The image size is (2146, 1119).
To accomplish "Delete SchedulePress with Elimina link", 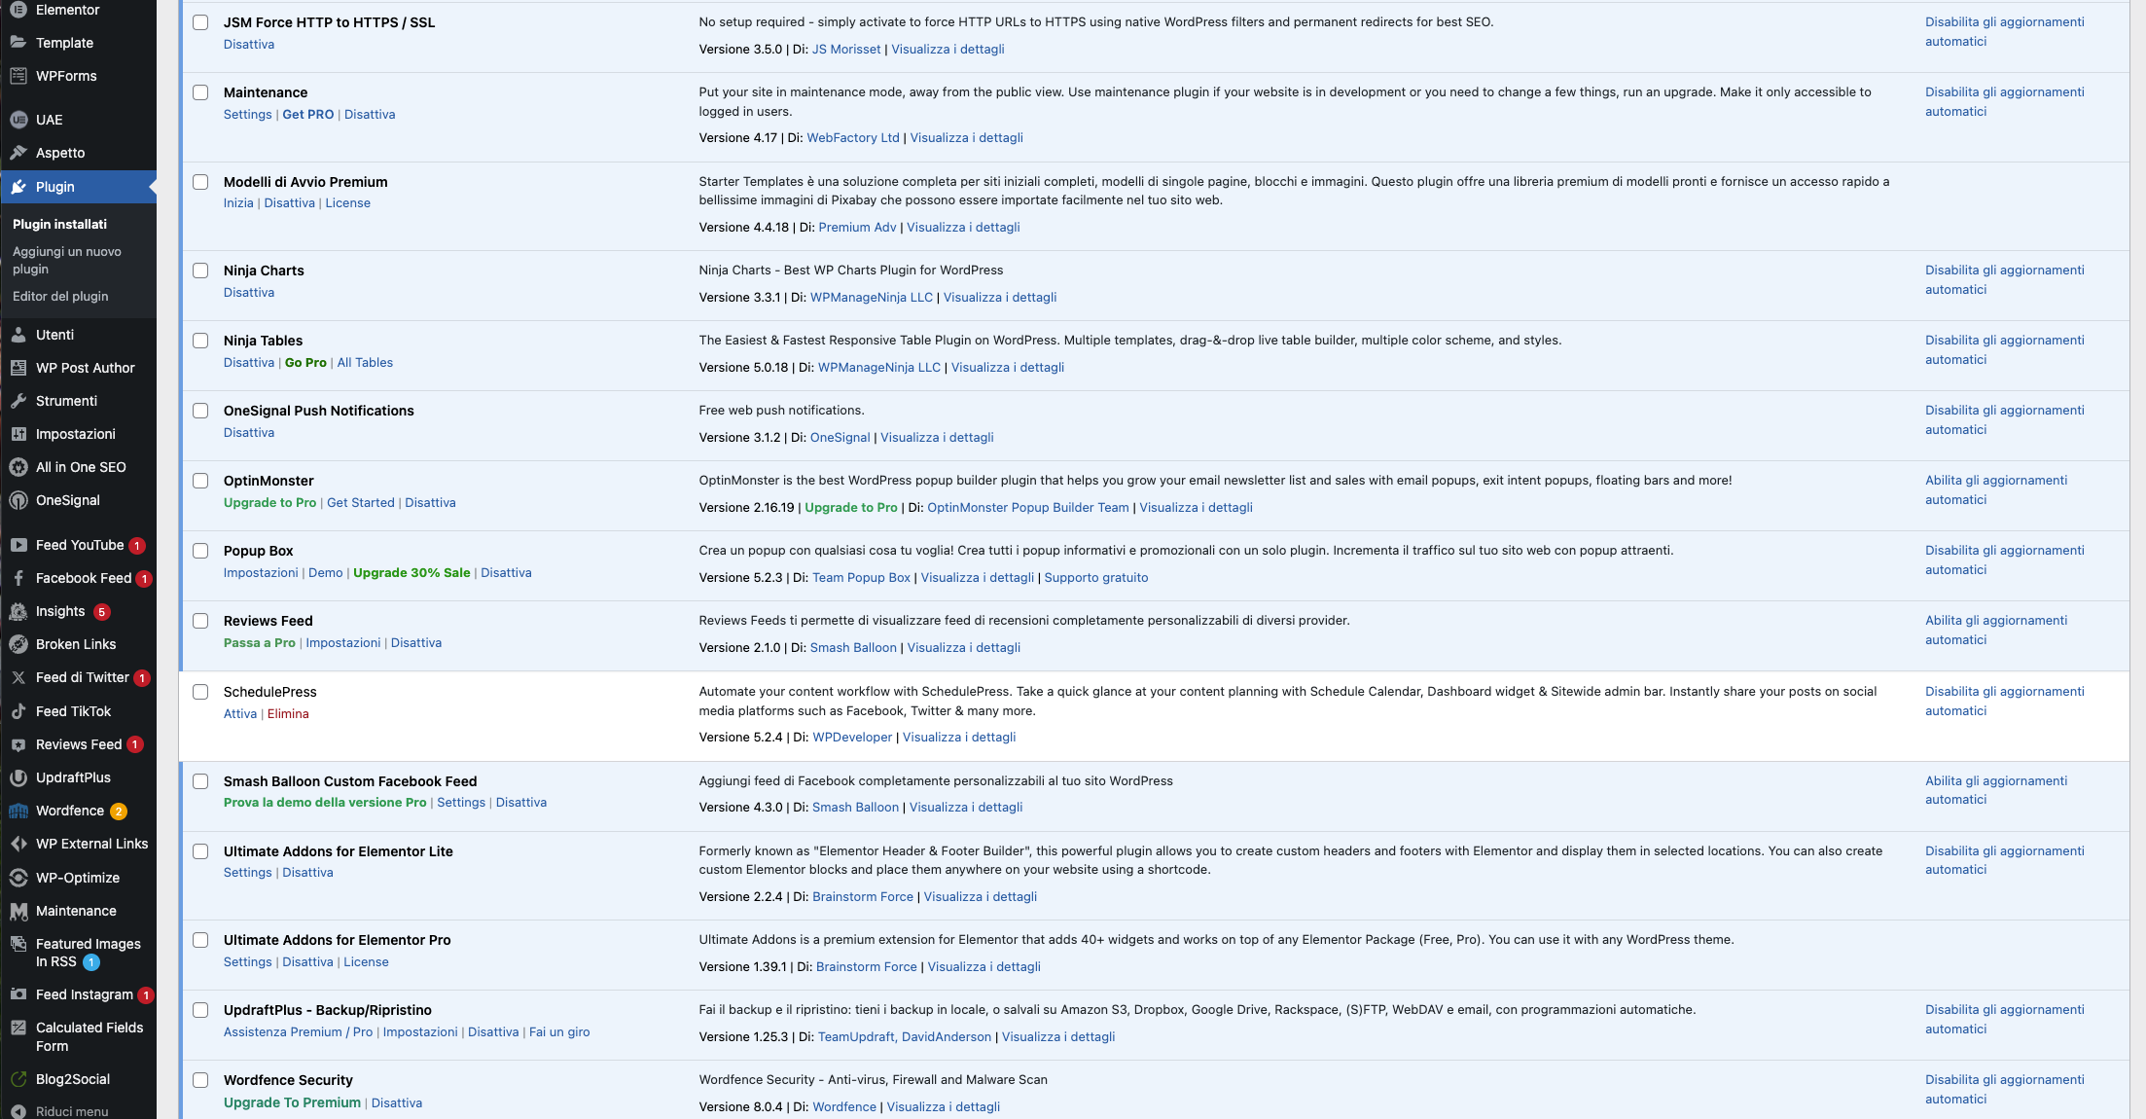I will 288,713.
